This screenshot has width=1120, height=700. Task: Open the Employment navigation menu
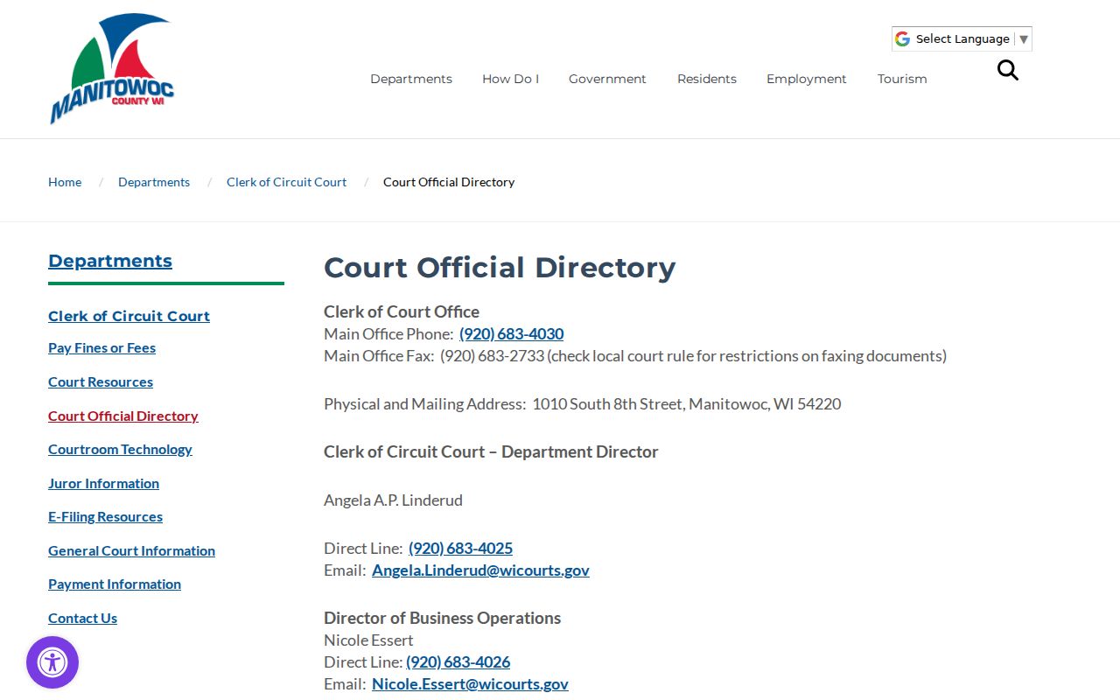point(807,79)
